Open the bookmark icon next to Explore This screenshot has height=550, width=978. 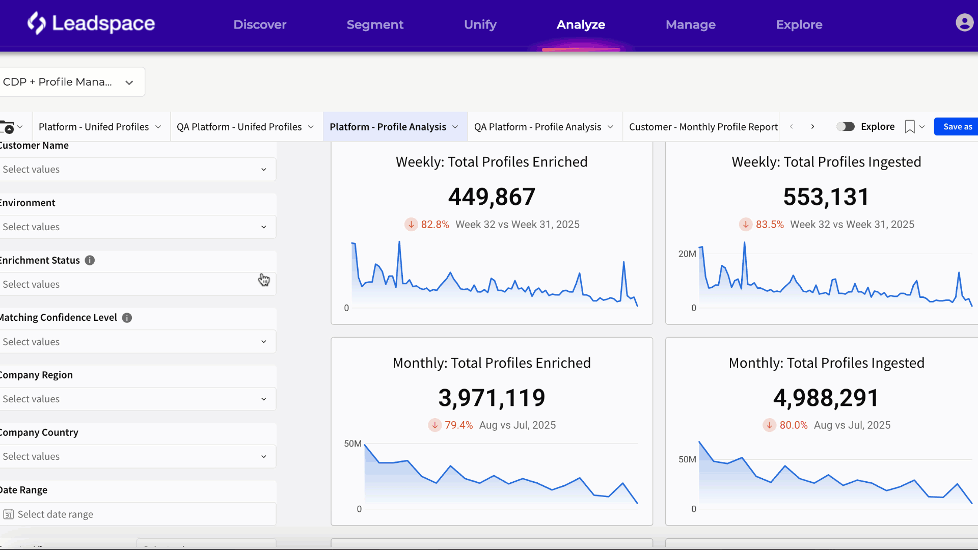pyautogui.click(x=910, y=127)
